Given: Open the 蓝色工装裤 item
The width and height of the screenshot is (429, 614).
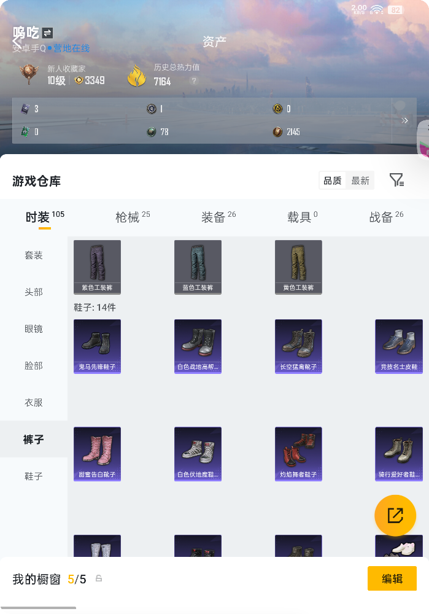Looking at the screenshot, I should (x=198, y=267).
